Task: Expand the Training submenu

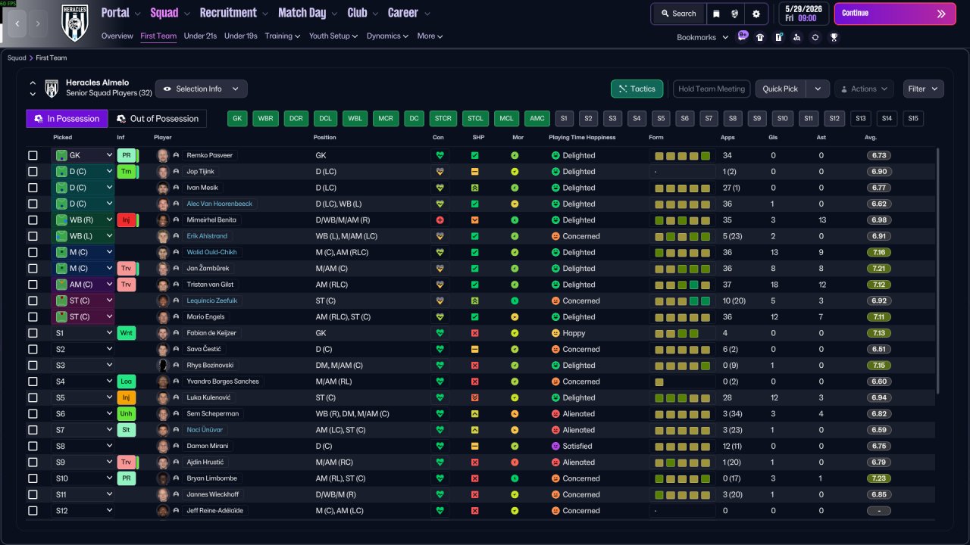Action: (283, 36)
